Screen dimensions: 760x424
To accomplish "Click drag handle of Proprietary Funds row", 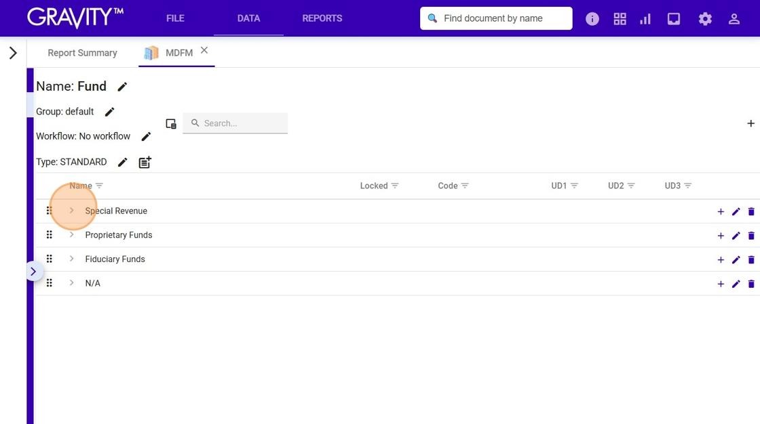I will coord(49,235).
